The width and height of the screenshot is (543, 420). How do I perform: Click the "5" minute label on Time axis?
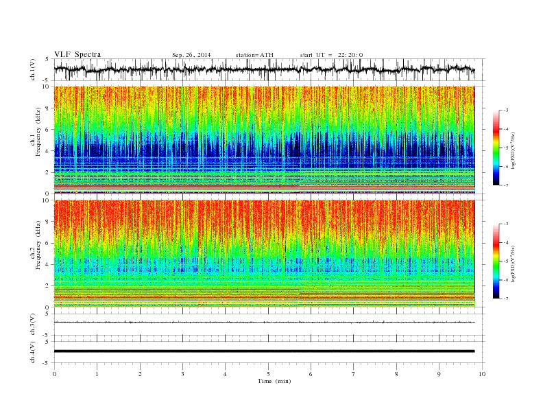[268, 374]
